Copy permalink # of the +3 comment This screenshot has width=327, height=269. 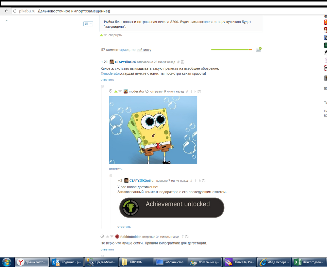pos(191,181)
